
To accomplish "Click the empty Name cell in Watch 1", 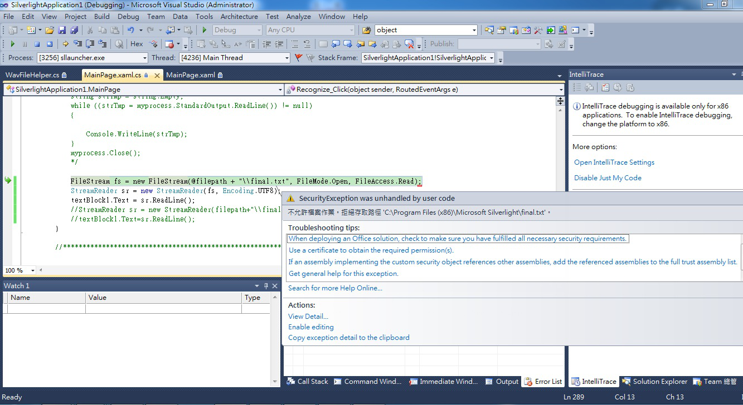I will tap(46, 309).
